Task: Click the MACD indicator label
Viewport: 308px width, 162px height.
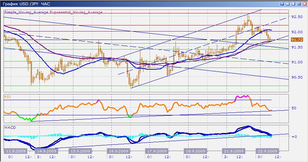Action: point(9,127)
